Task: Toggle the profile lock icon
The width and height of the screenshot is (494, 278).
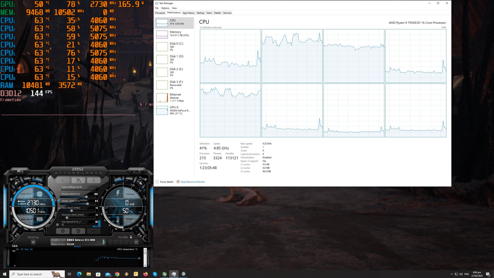Action: [x=131, y=237]
